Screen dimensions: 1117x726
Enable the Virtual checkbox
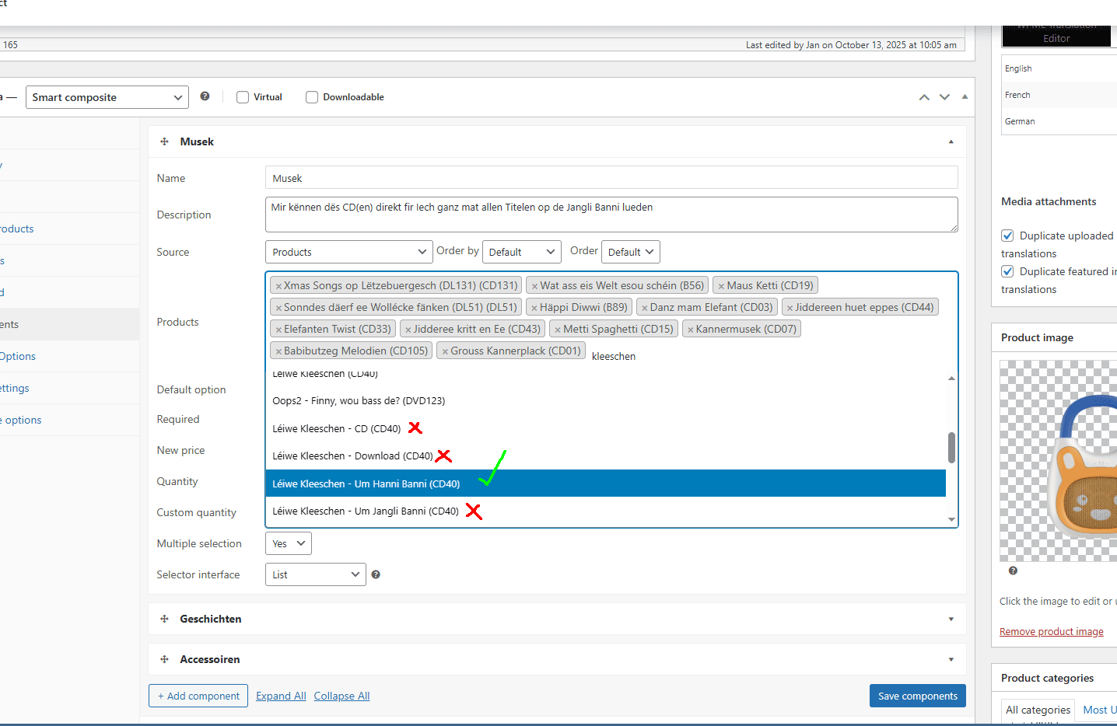click(x=243, y=97)
